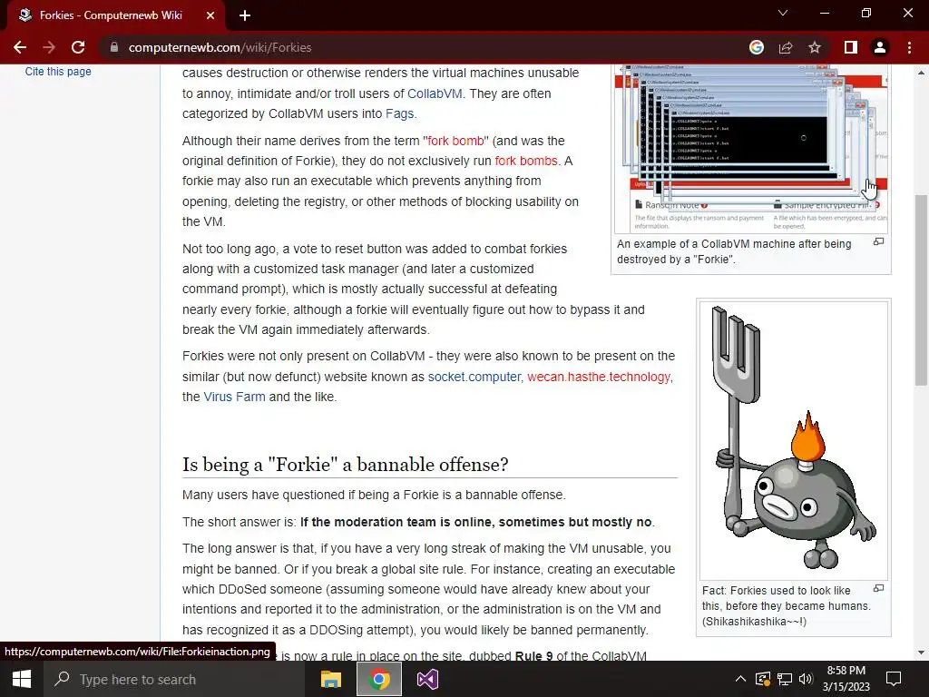This screenshot has height=697, width=929.
Task: Close the Forkies wiki tab
Action: click(x=210, y=15)
